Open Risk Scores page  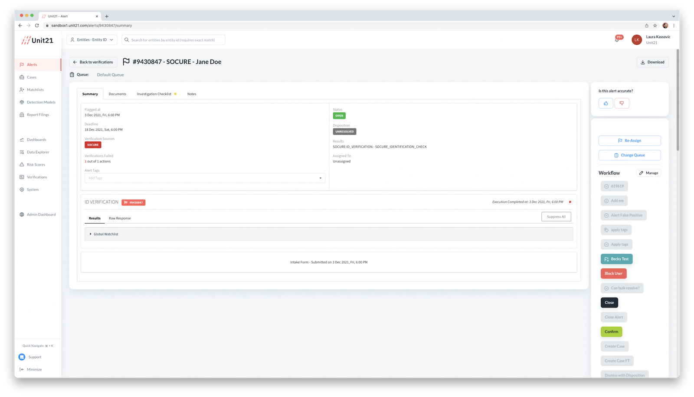coord(36,165)
